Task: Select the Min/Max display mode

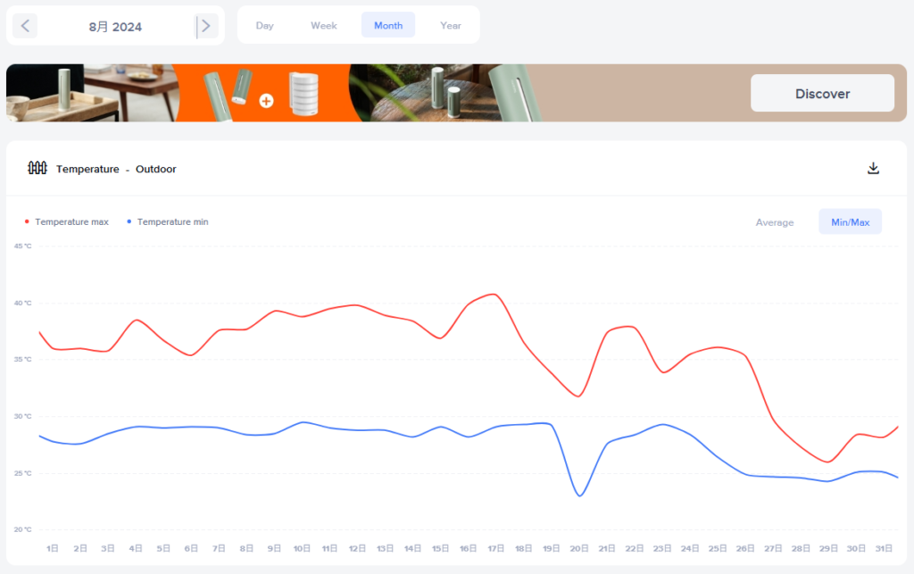Action: [x=850, y=222]
